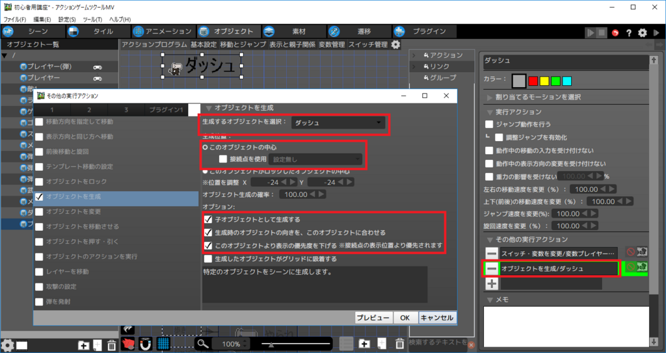This screenshot has width=666, height=353.
Task: Click edit icon on the オブジェクトを生成/ダッシュ row
Action: [x=642, y=267]
